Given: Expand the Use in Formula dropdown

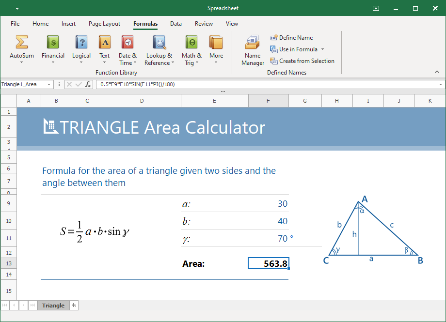Looking at the screenshot, I should coord(322,49).
